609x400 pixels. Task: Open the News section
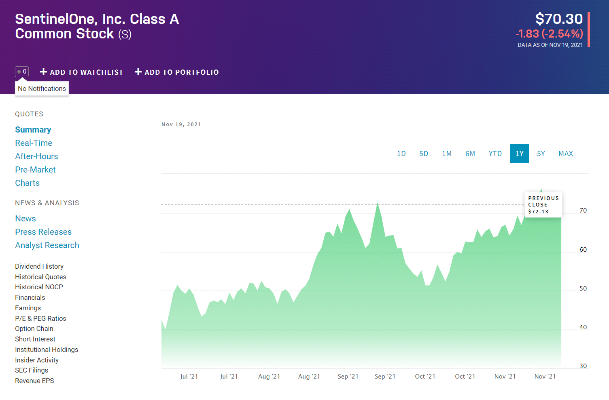pos(25,219)
